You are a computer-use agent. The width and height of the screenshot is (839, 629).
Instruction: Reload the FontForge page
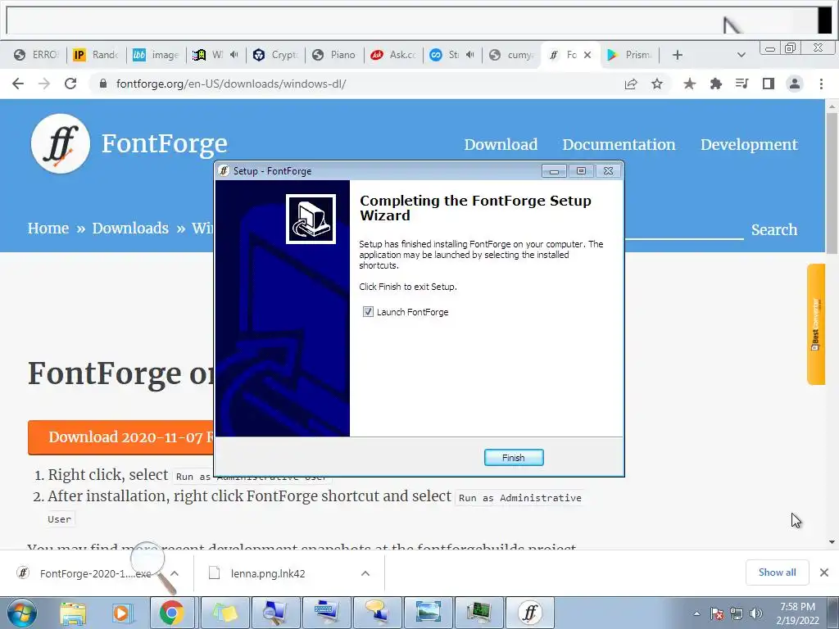(x=70, y=84)
